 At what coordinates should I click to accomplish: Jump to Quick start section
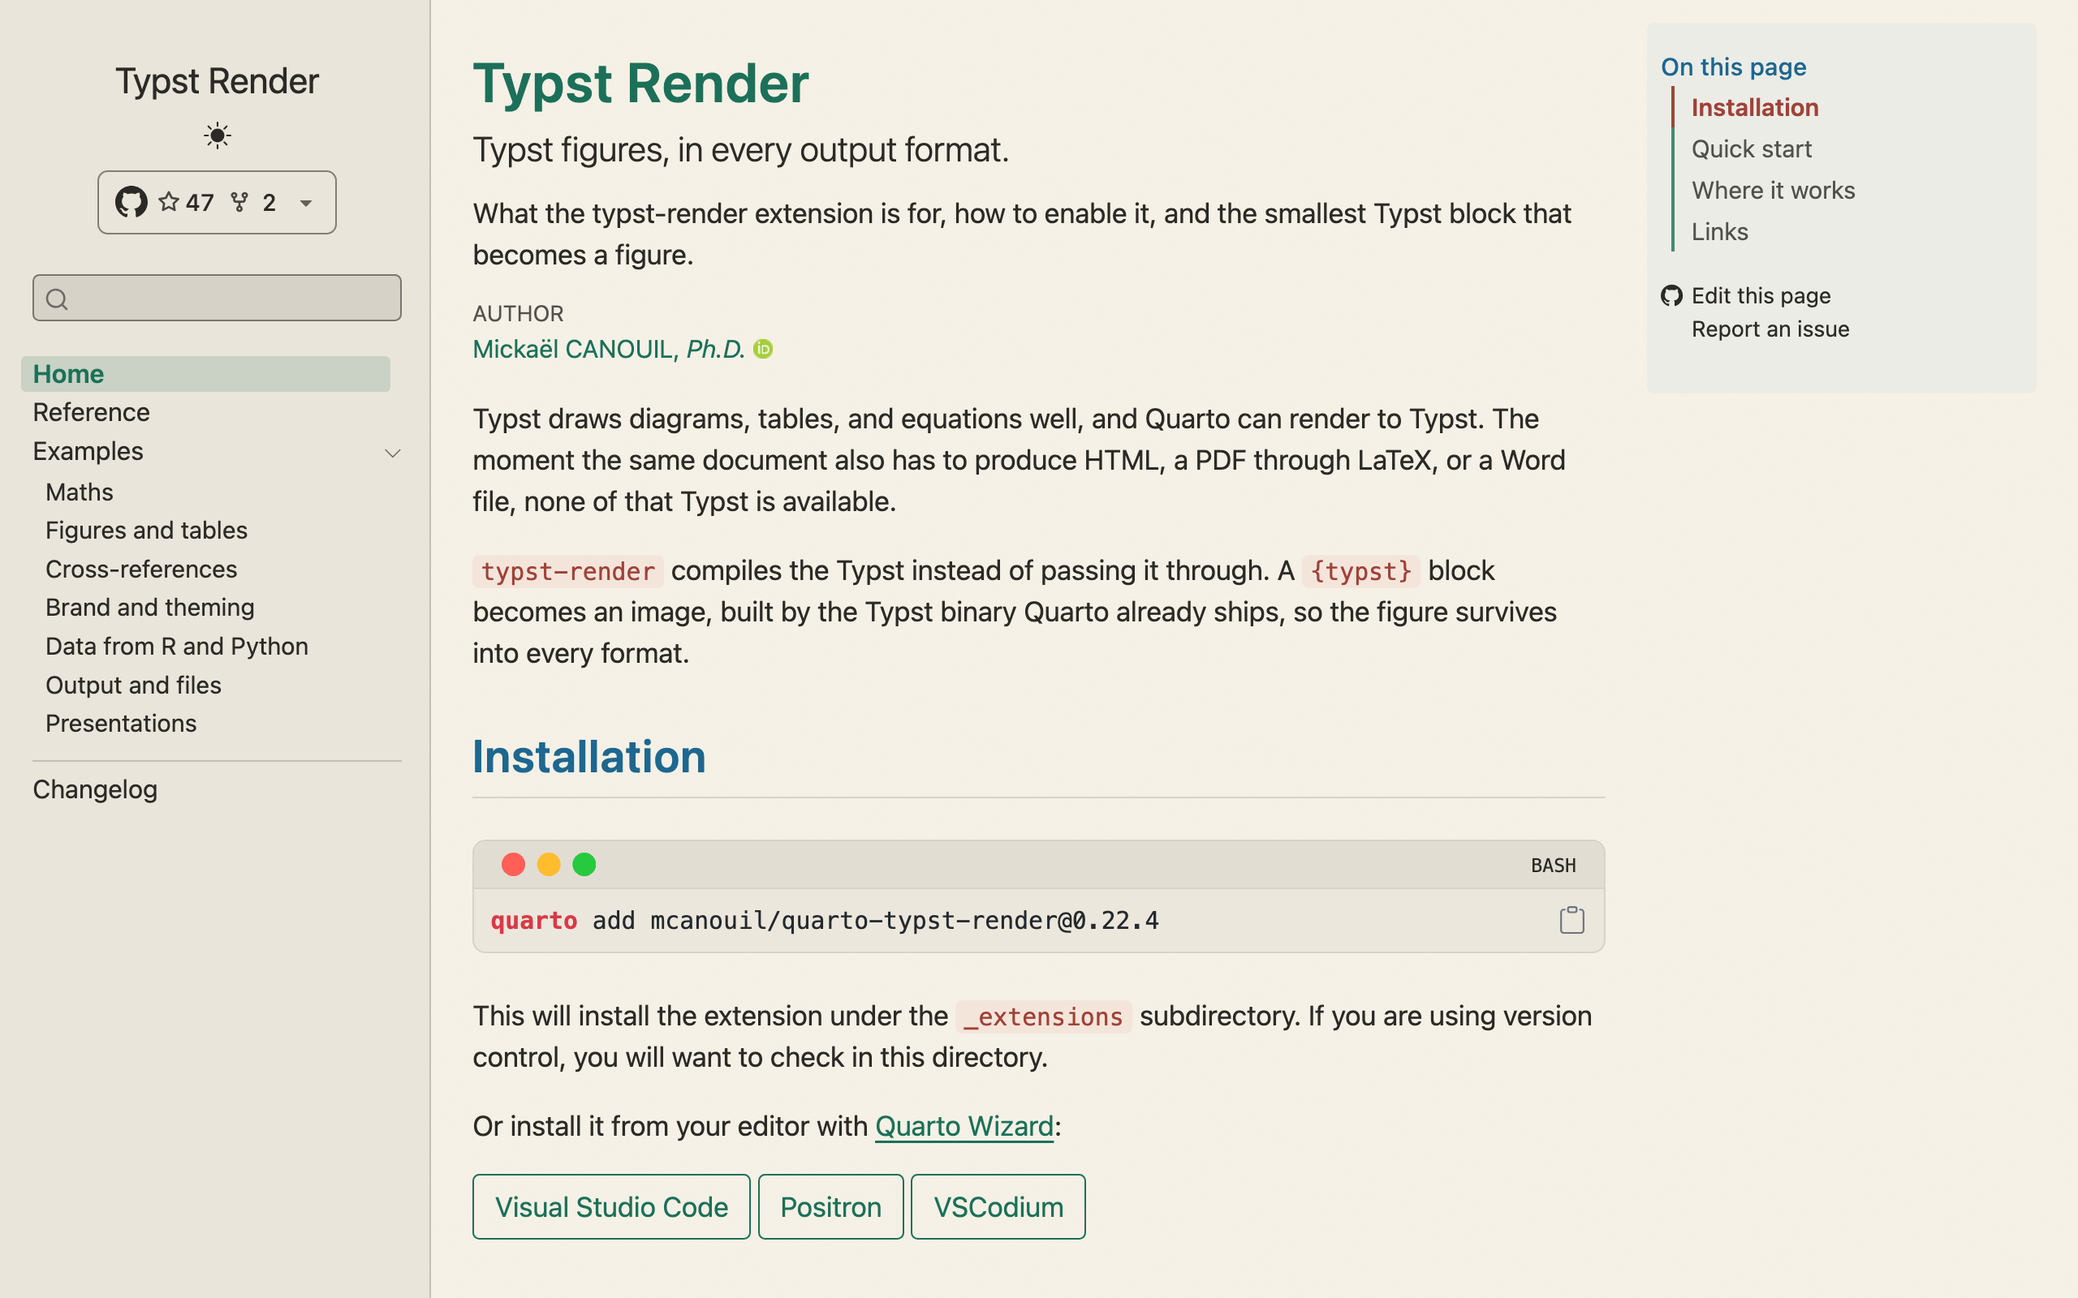point(1751,149)
